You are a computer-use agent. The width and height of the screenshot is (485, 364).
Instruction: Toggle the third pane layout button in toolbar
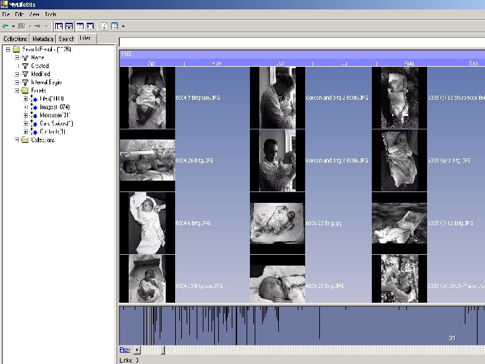coord(80,26)
